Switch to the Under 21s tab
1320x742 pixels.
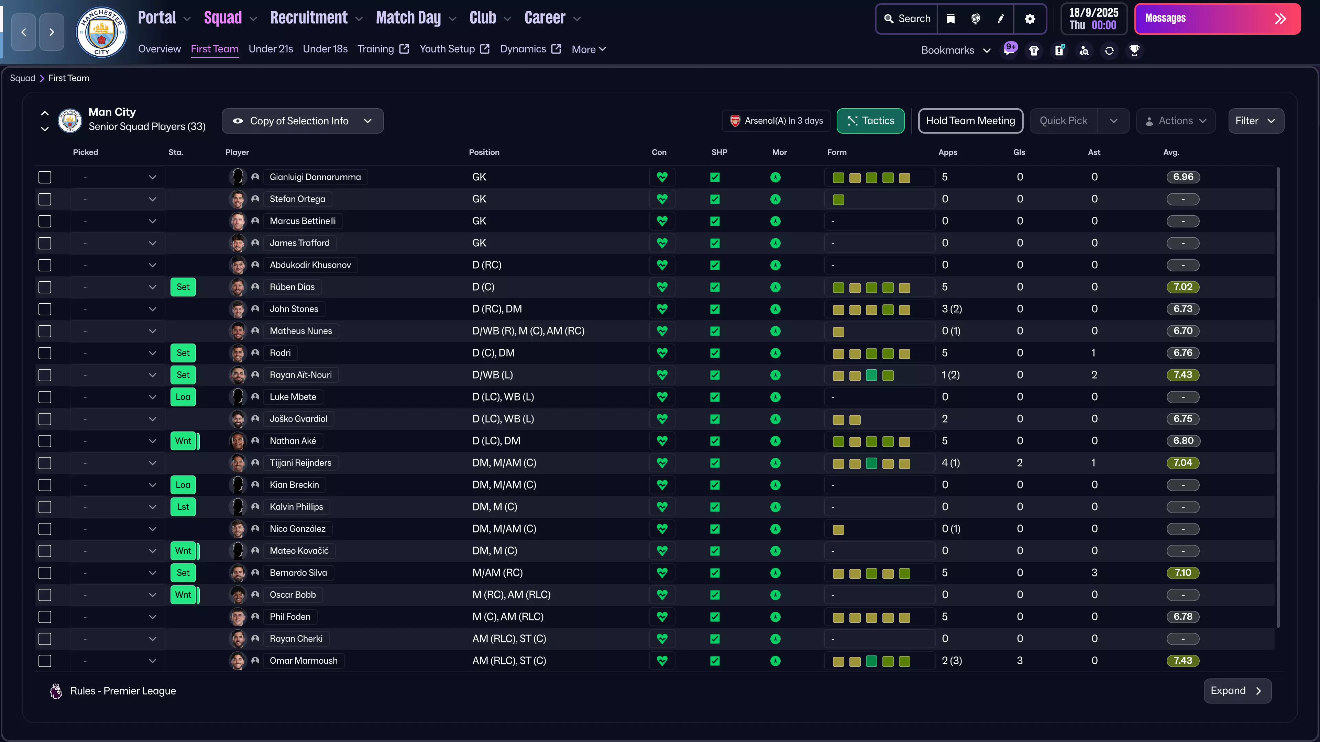pos(271,49)
